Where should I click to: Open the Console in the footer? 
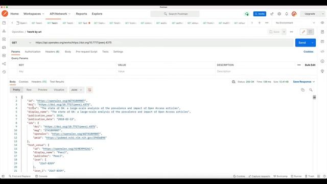point(41,176)
